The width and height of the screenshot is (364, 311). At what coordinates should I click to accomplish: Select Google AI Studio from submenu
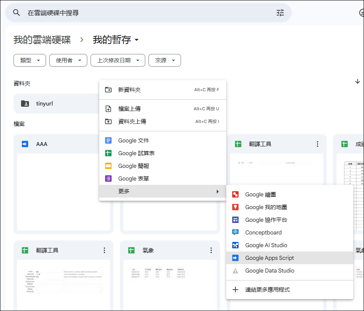click(290, 245)
